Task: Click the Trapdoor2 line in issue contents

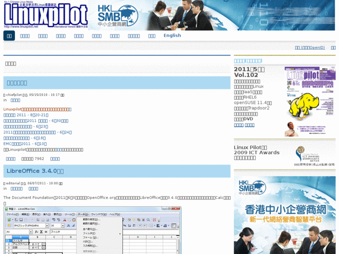Action: click(x=252, y=108)
